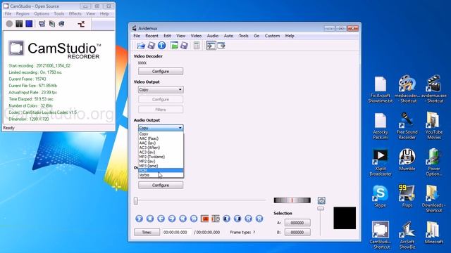Screen dimensions: 451x253
Task: Go to next frame with right arrow button
Action: click(x=172, y=219)
